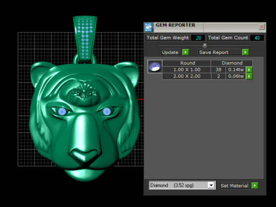This screenshot has height=207, width=276.
Task: Click the Save Report button label
Action: point(220,52)
